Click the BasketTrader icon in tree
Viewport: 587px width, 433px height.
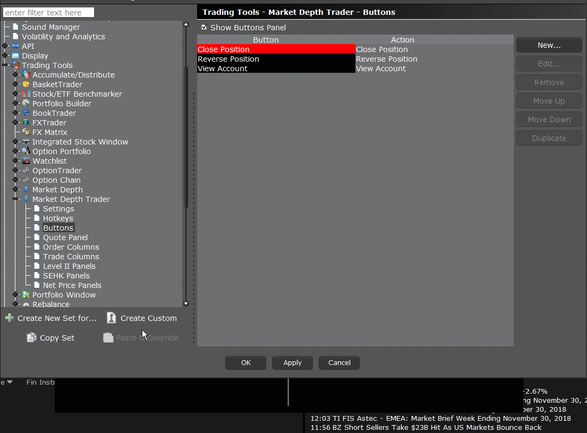[x=26, y=84]
